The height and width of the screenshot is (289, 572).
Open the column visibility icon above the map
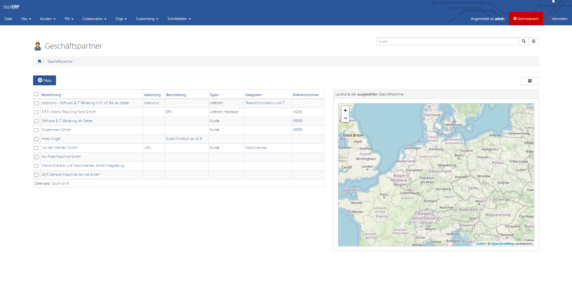[530, 81]
